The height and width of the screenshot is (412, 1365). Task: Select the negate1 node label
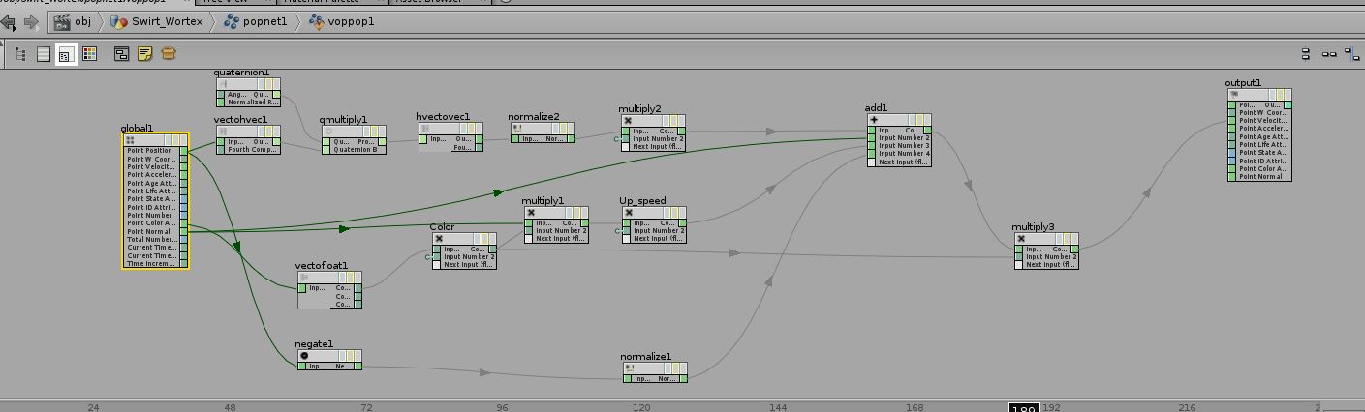pos(314,343)
